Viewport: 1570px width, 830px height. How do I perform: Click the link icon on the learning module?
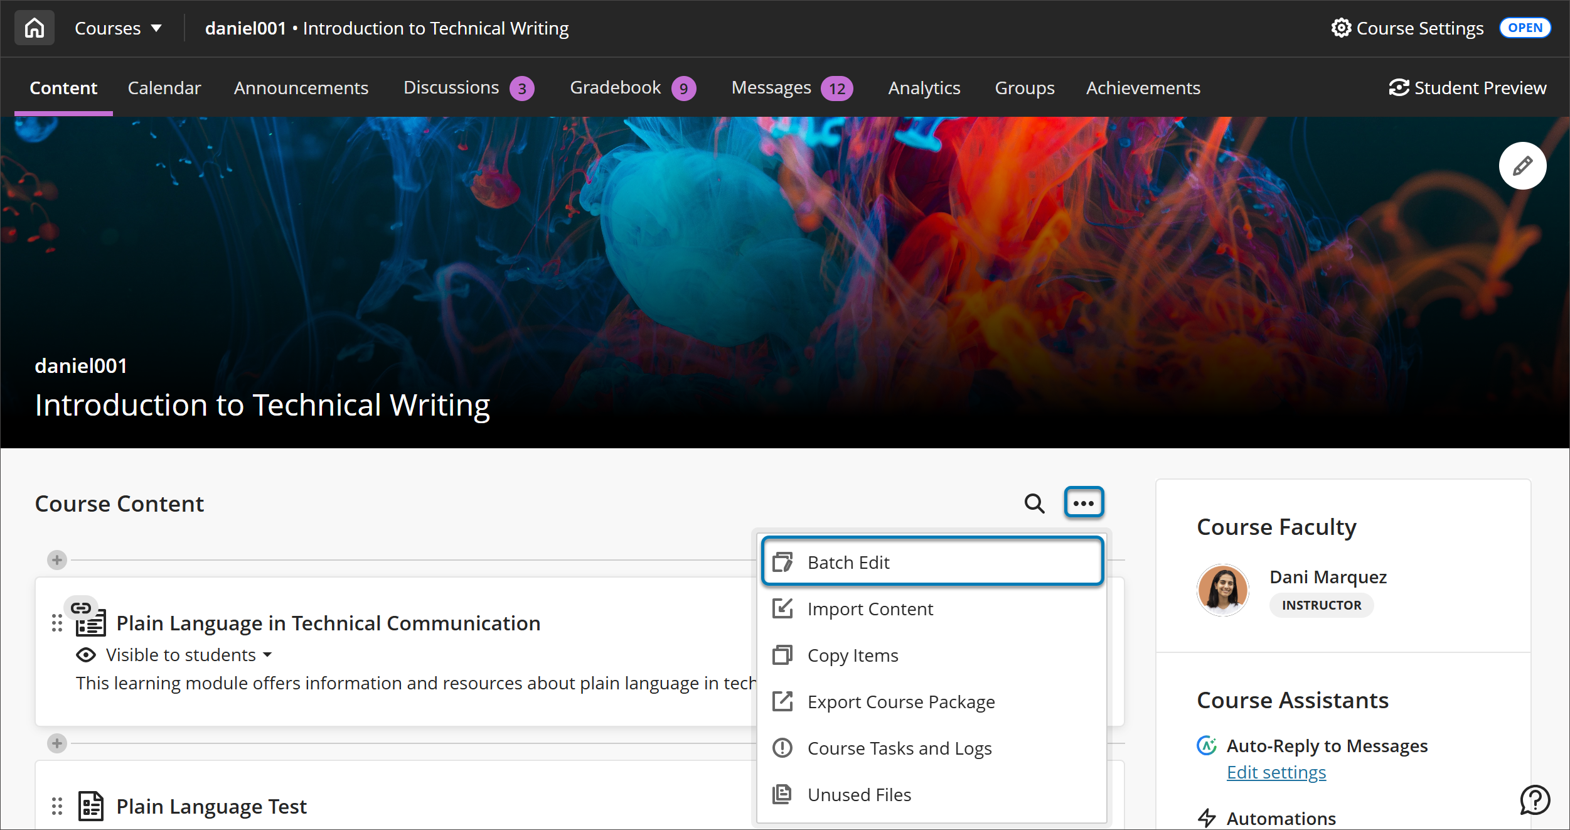80,607
